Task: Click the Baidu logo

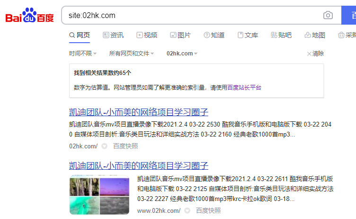Action: 29,15
